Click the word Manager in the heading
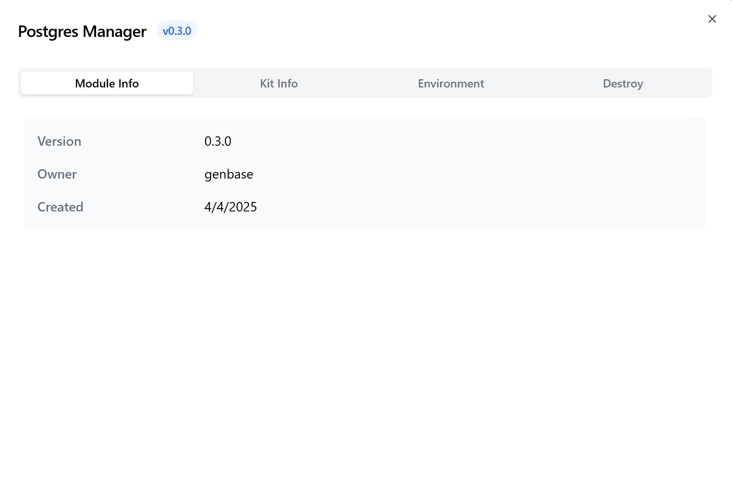 (115, 32)
